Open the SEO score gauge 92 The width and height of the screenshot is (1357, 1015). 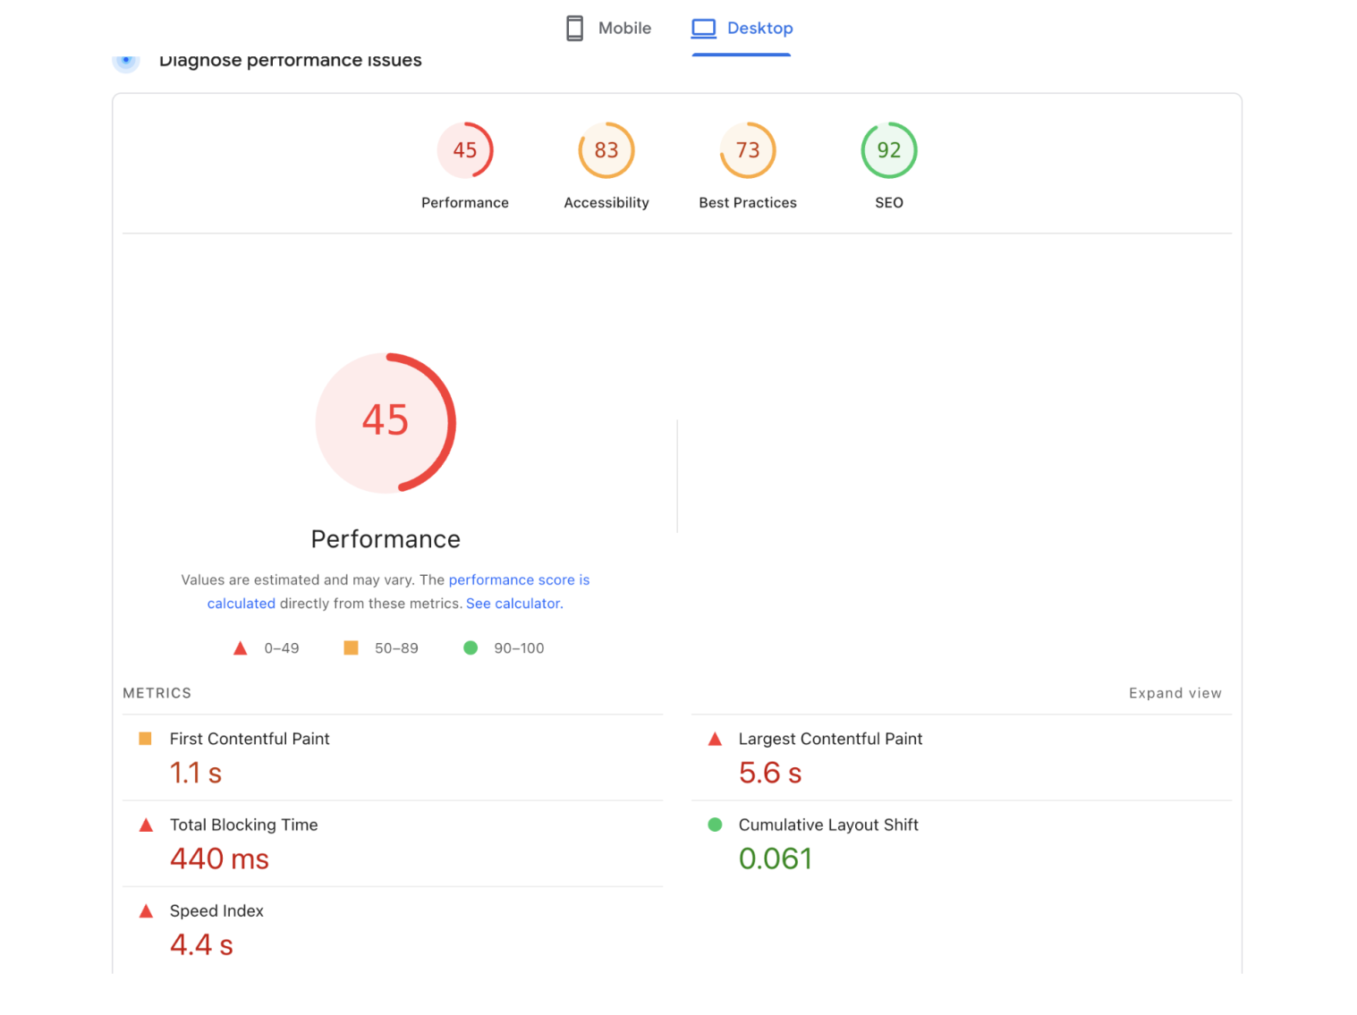click(889, 150)
